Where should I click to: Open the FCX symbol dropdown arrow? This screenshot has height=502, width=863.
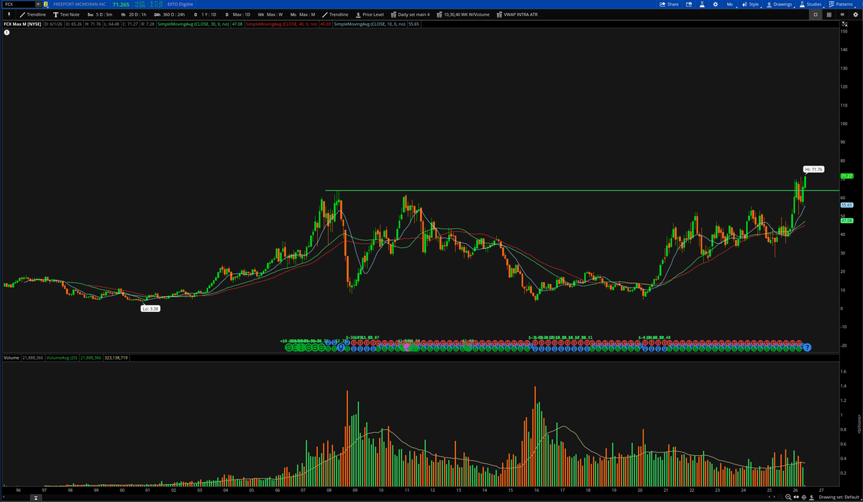[x=37, y=4]
